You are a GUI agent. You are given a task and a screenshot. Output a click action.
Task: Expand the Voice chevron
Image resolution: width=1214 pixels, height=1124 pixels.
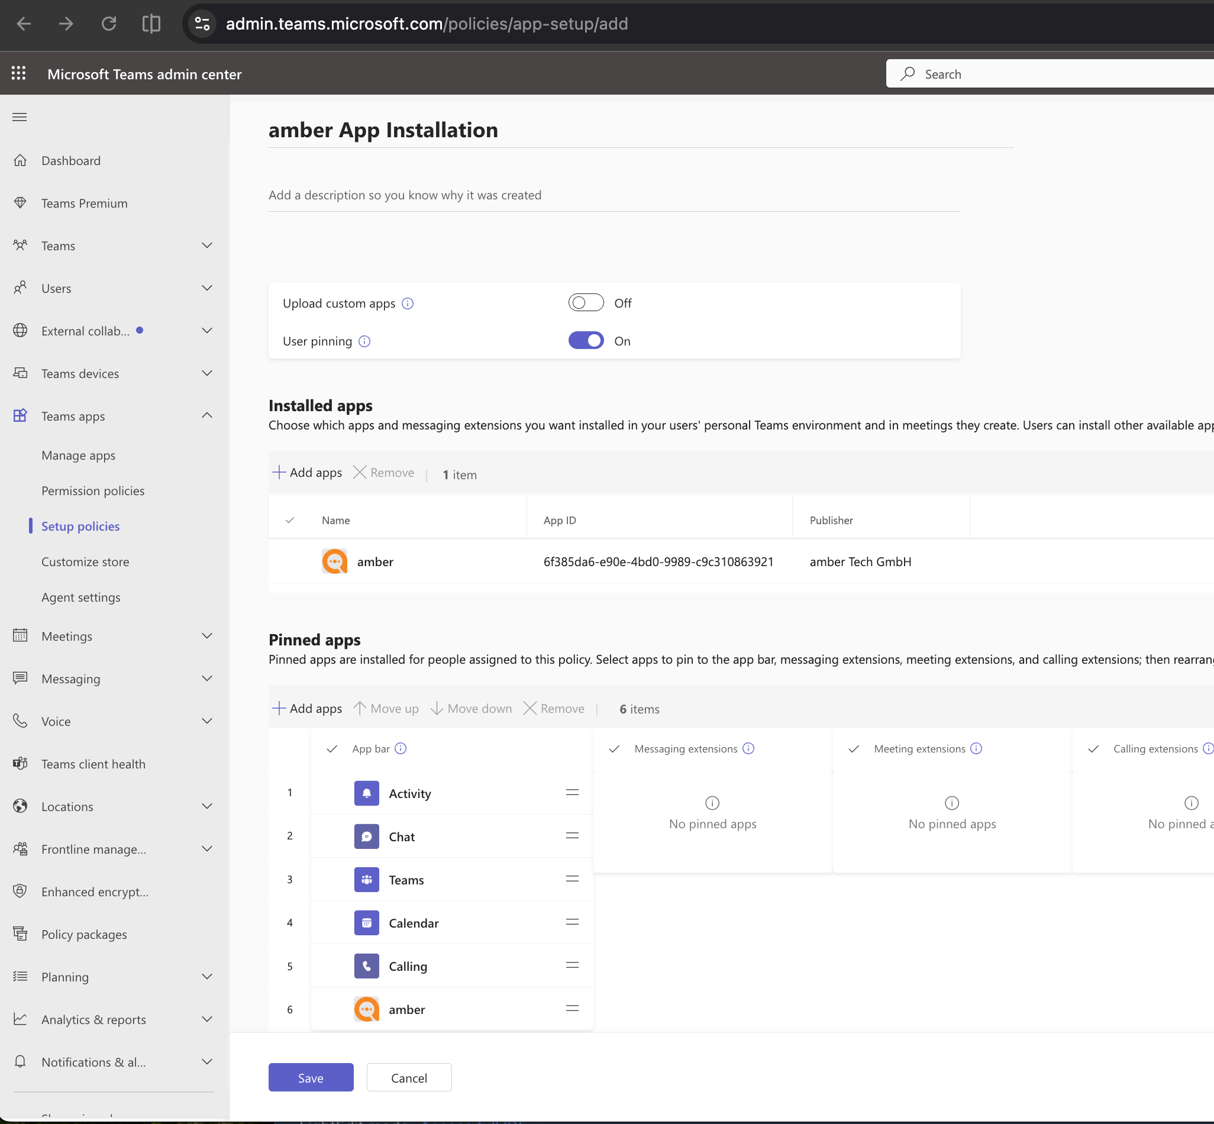pyautogui.click(x=207, y=721)
